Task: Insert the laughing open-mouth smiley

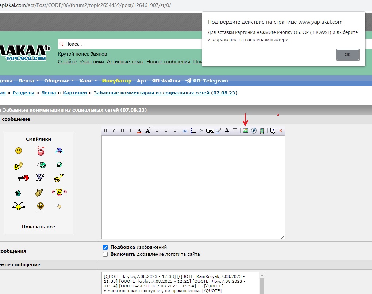Action: point(41,206)
